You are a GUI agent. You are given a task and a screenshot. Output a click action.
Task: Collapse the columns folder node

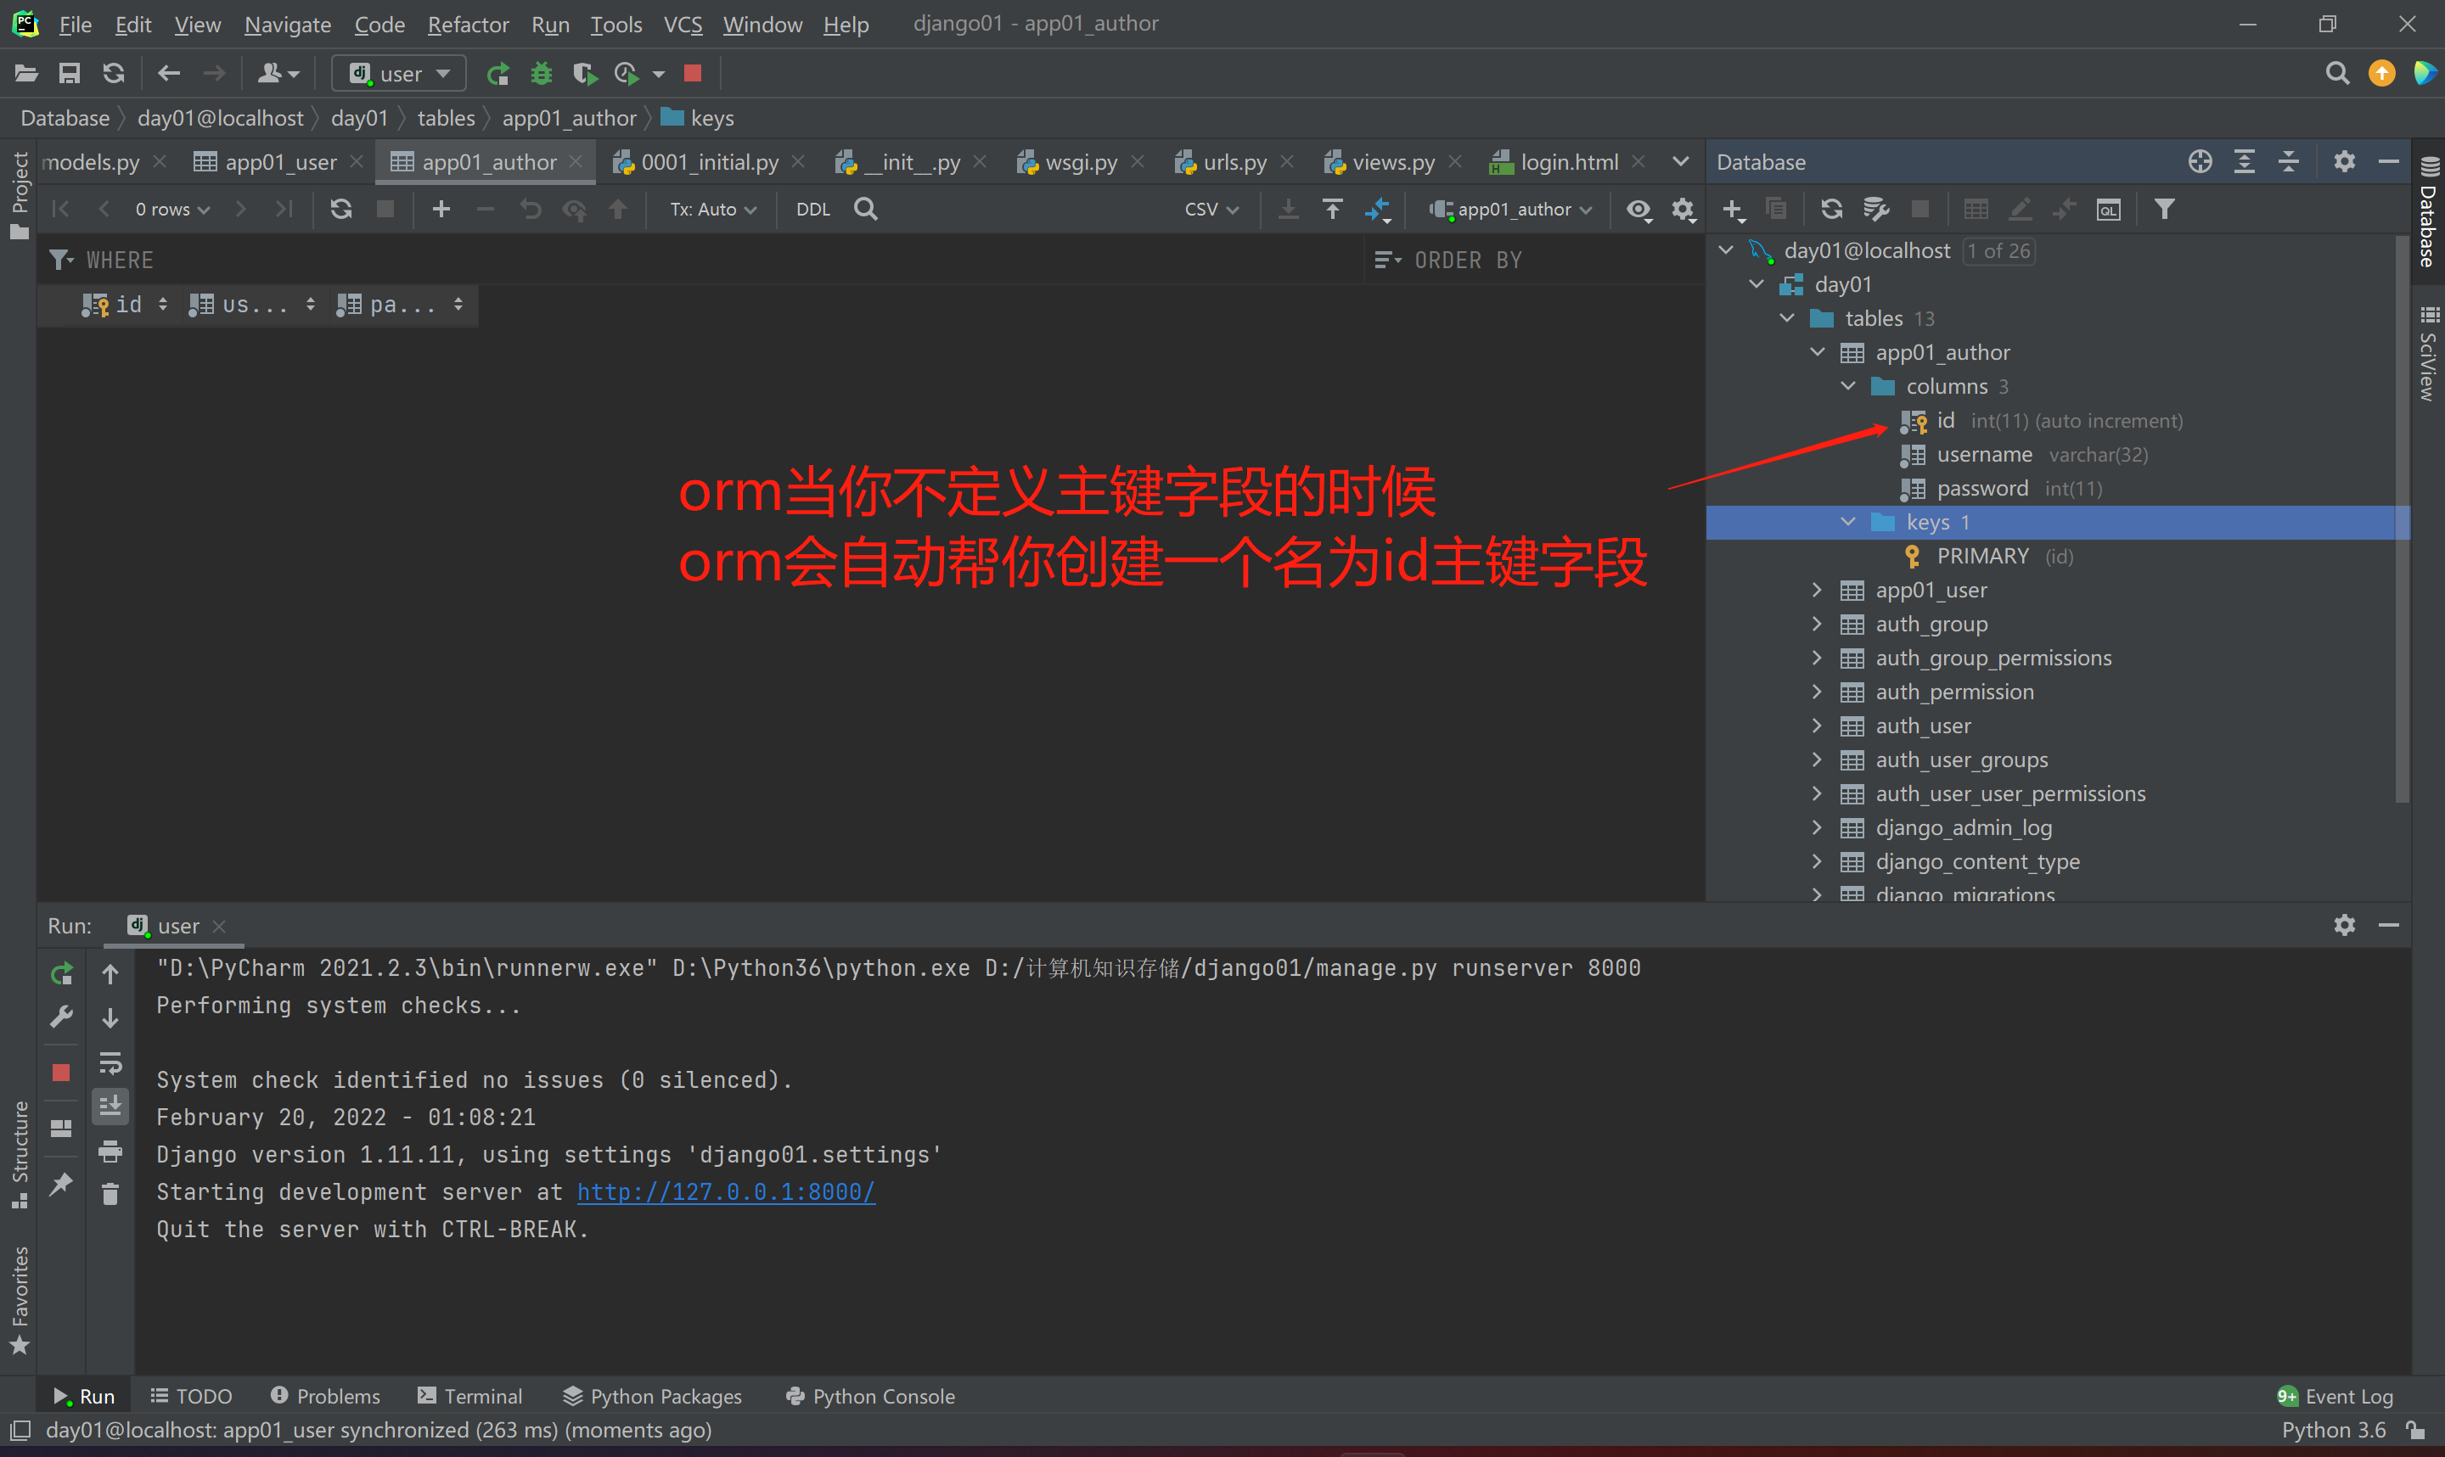(x=1848, y=386)
